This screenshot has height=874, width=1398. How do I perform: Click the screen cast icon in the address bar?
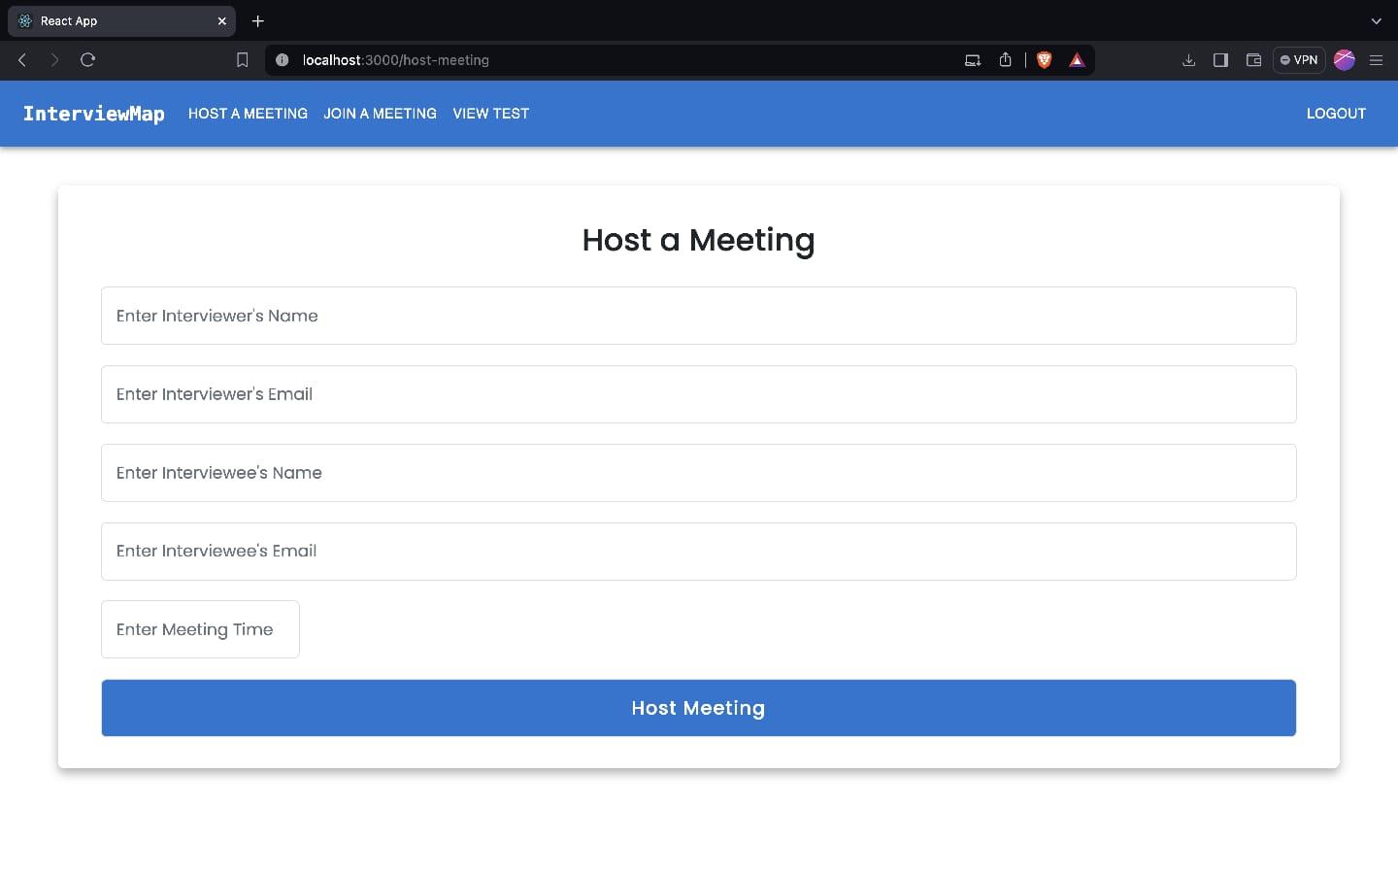tap(972, 60)
